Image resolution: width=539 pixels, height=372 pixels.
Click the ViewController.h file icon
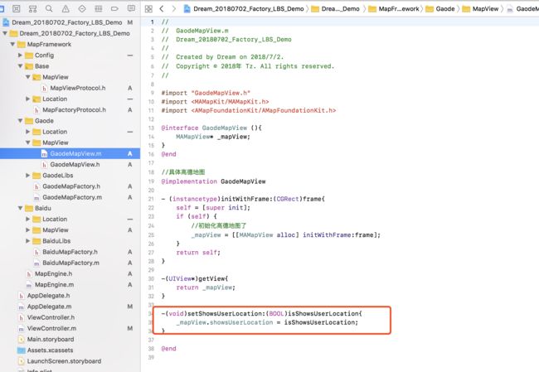(x=22, y=317)
